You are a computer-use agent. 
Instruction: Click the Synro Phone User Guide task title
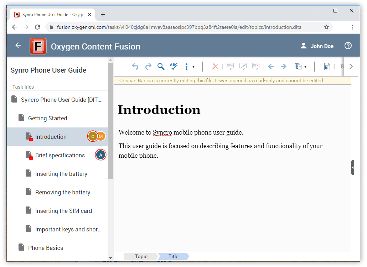pos(48,70)
